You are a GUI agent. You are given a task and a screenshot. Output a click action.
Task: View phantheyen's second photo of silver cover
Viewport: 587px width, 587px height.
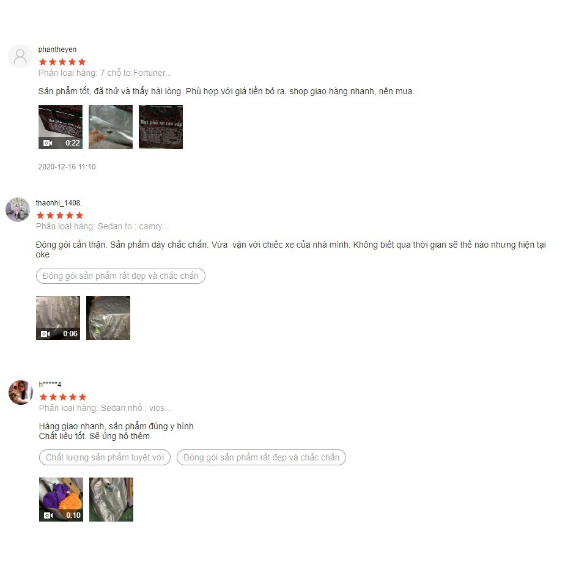click(x=111, y=127)
